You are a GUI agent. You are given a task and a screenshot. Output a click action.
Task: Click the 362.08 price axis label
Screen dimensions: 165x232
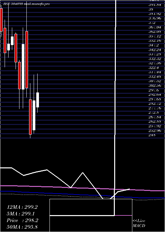coord(155,32)
